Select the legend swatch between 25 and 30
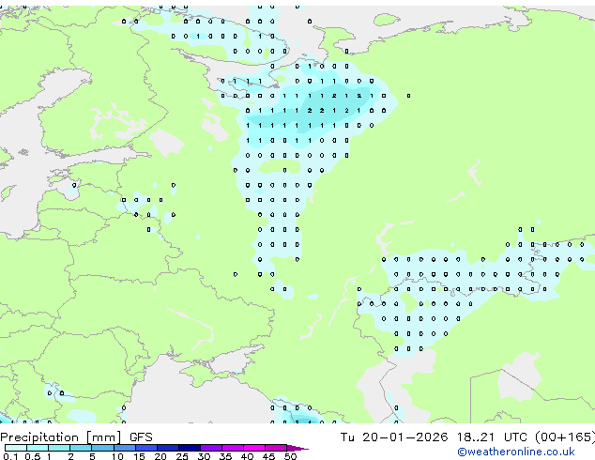 190,448
